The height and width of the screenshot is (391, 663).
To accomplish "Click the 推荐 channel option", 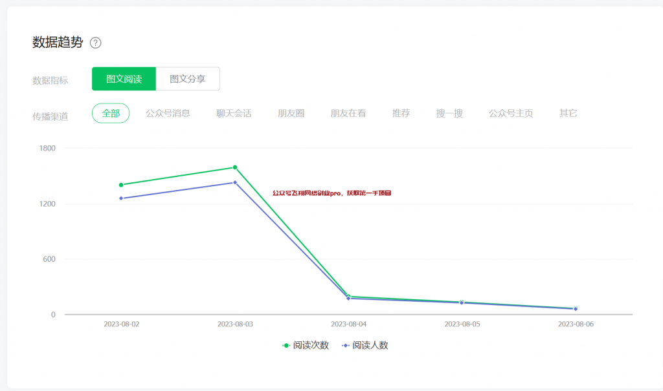I will tap(401, 112).
